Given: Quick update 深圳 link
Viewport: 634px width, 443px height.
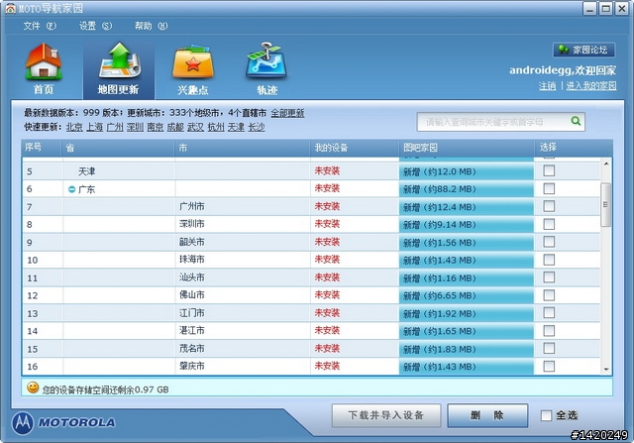Looking at the screenshot, I should point(135,127).
